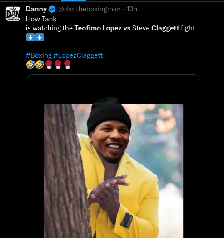This screenshot has width=224, height=238.
Task: Open the @dantheboxingman handle link
Action: tap(90, 9)
